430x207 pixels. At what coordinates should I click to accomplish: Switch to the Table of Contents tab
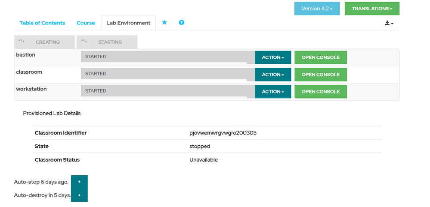click(x=42, y=23)
